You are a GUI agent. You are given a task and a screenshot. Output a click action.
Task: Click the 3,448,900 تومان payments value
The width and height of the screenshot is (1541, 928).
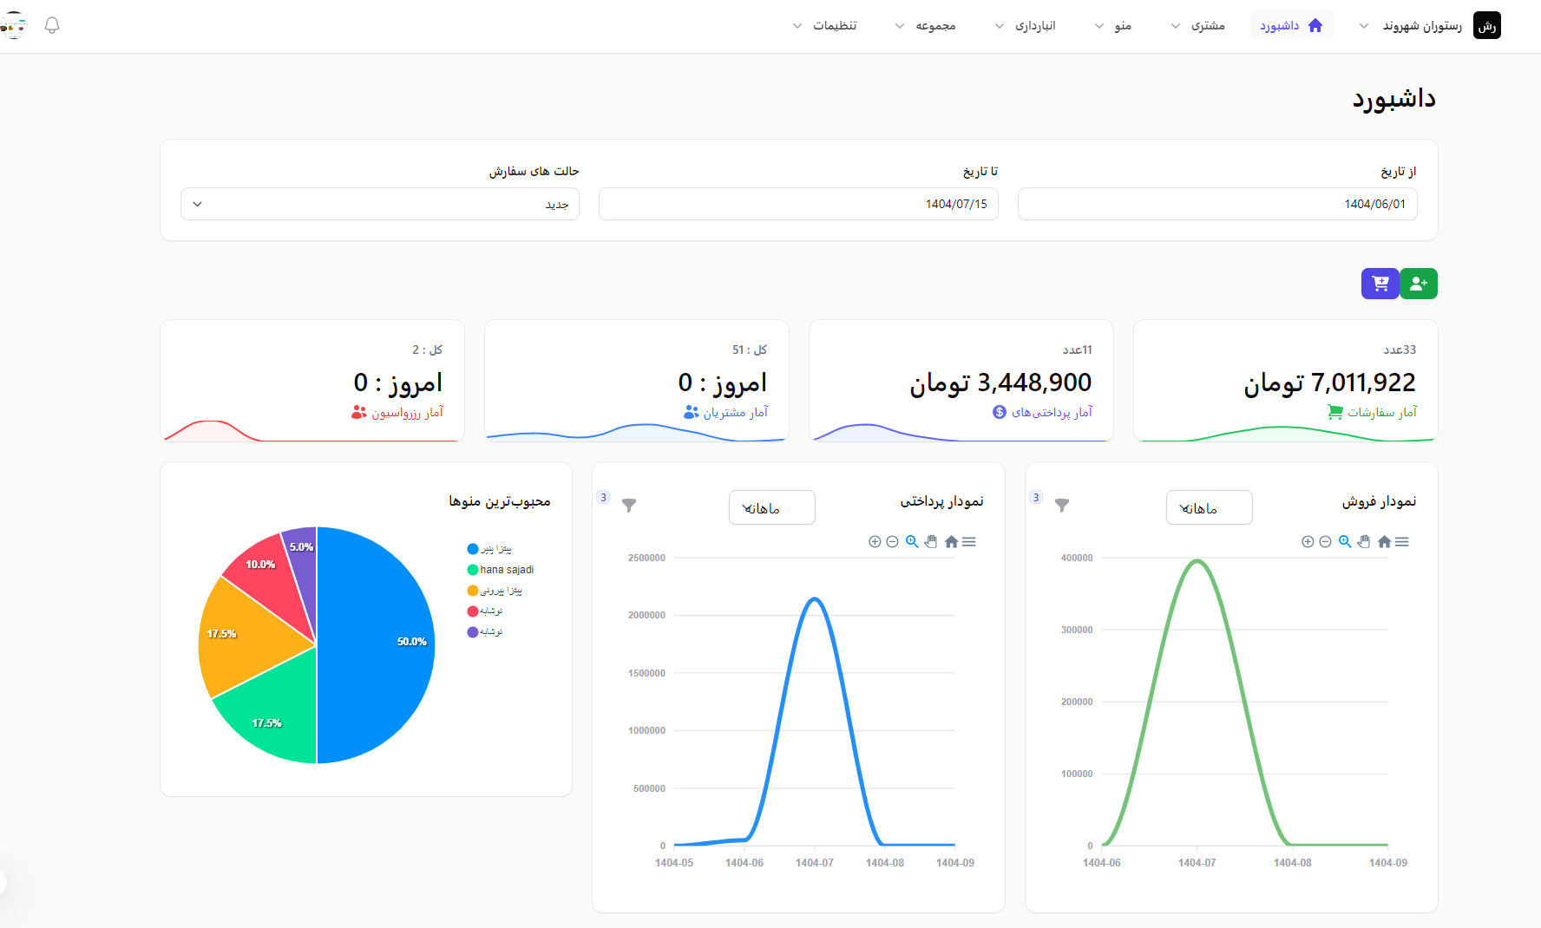(x=1000, y=382)
